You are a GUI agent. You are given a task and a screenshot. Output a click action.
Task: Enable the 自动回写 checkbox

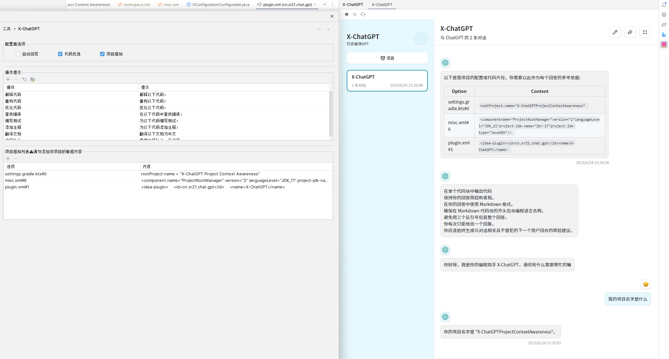coord(18,54)
